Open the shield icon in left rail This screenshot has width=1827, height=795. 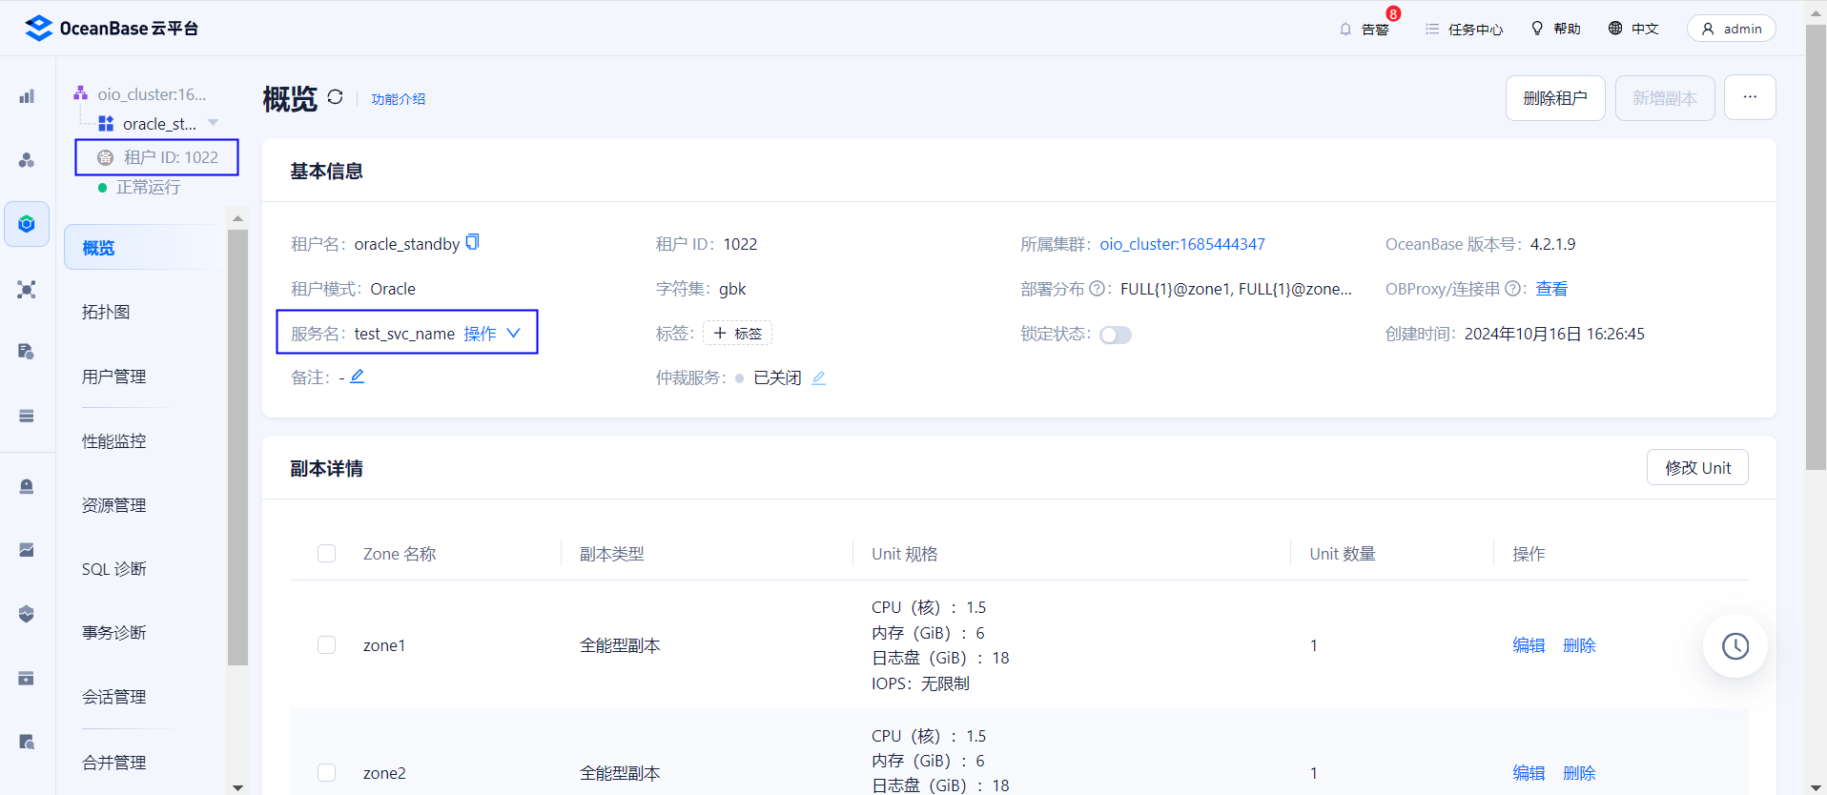click(x=27, y=614)
